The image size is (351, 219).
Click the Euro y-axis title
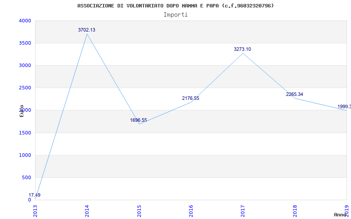tap(21, 111)
